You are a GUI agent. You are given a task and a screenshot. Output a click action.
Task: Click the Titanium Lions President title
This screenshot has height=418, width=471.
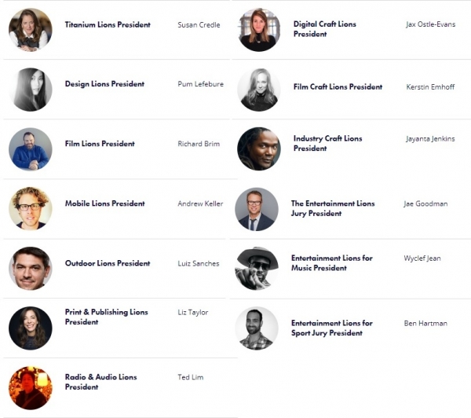pos(108,24)
